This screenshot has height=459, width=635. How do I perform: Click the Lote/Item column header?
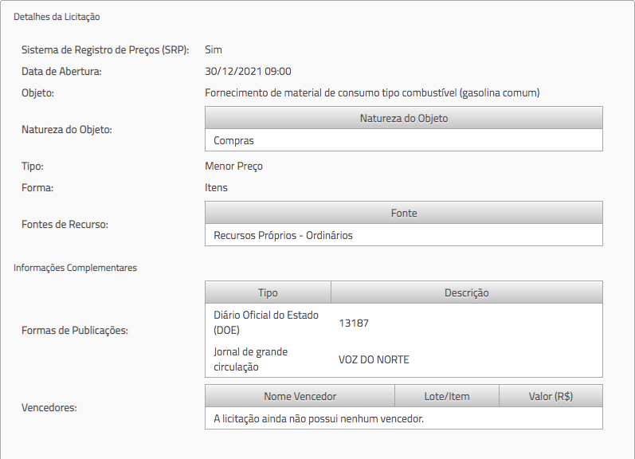point(446,396)
